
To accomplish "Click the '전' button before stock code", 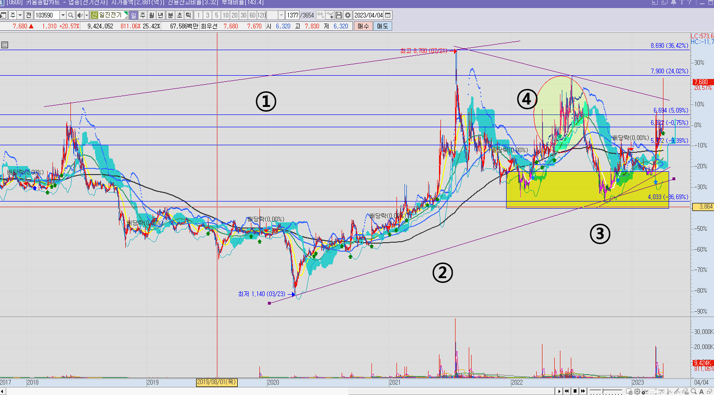I will pos(29,15).
